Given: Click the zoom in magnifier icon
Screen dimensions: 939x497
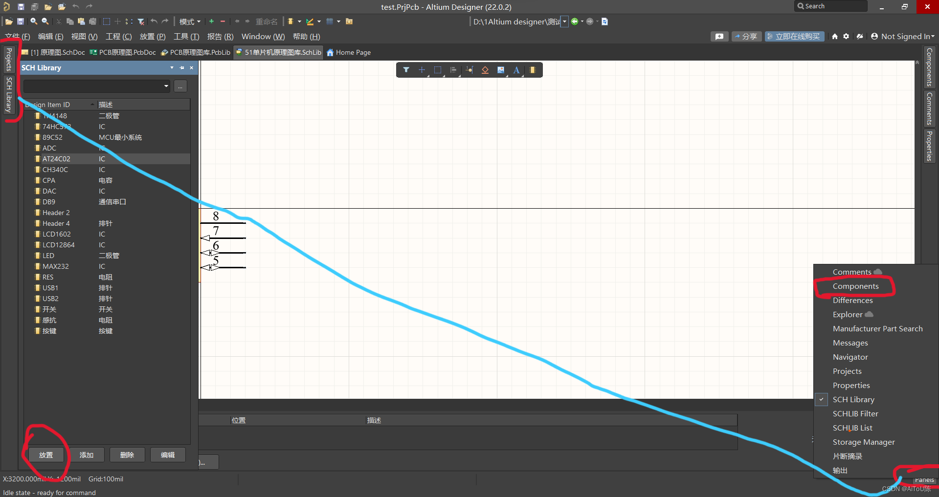Looking at the screenshot, I should click(33, 22).
